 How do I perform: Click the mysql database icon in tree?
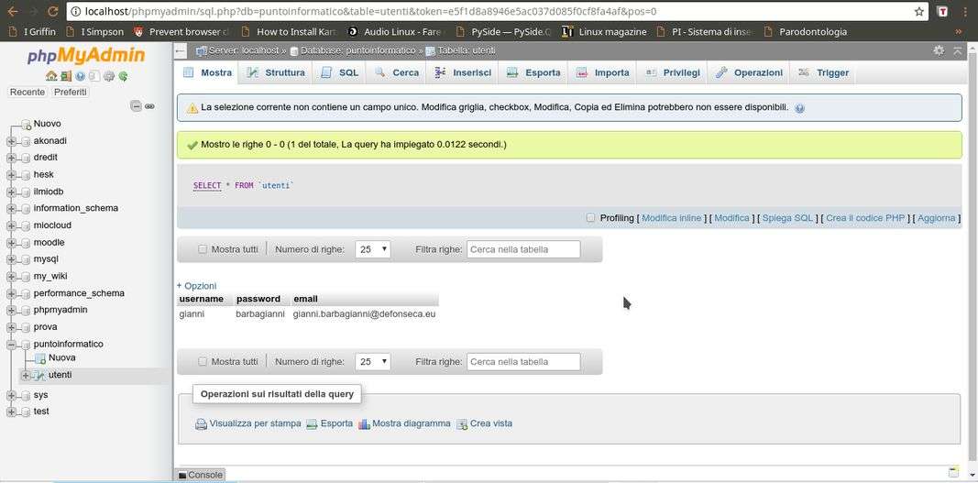coord(26,259)
